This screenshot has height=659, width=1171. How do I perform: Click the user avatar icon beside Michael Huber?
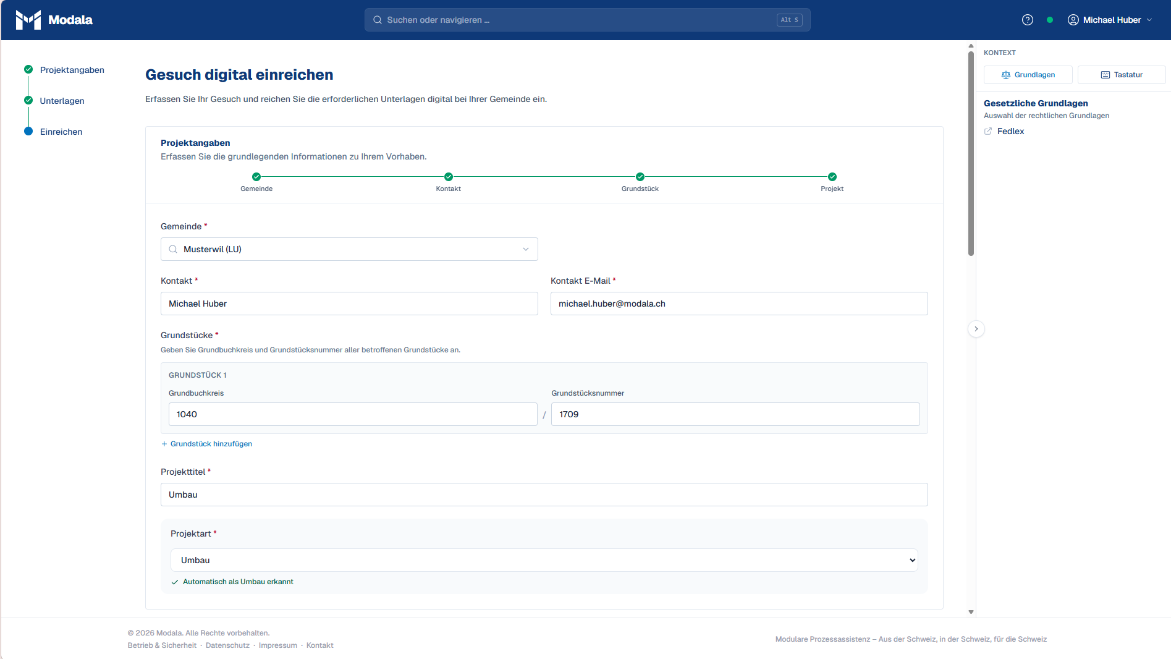tap(1073, 20)
